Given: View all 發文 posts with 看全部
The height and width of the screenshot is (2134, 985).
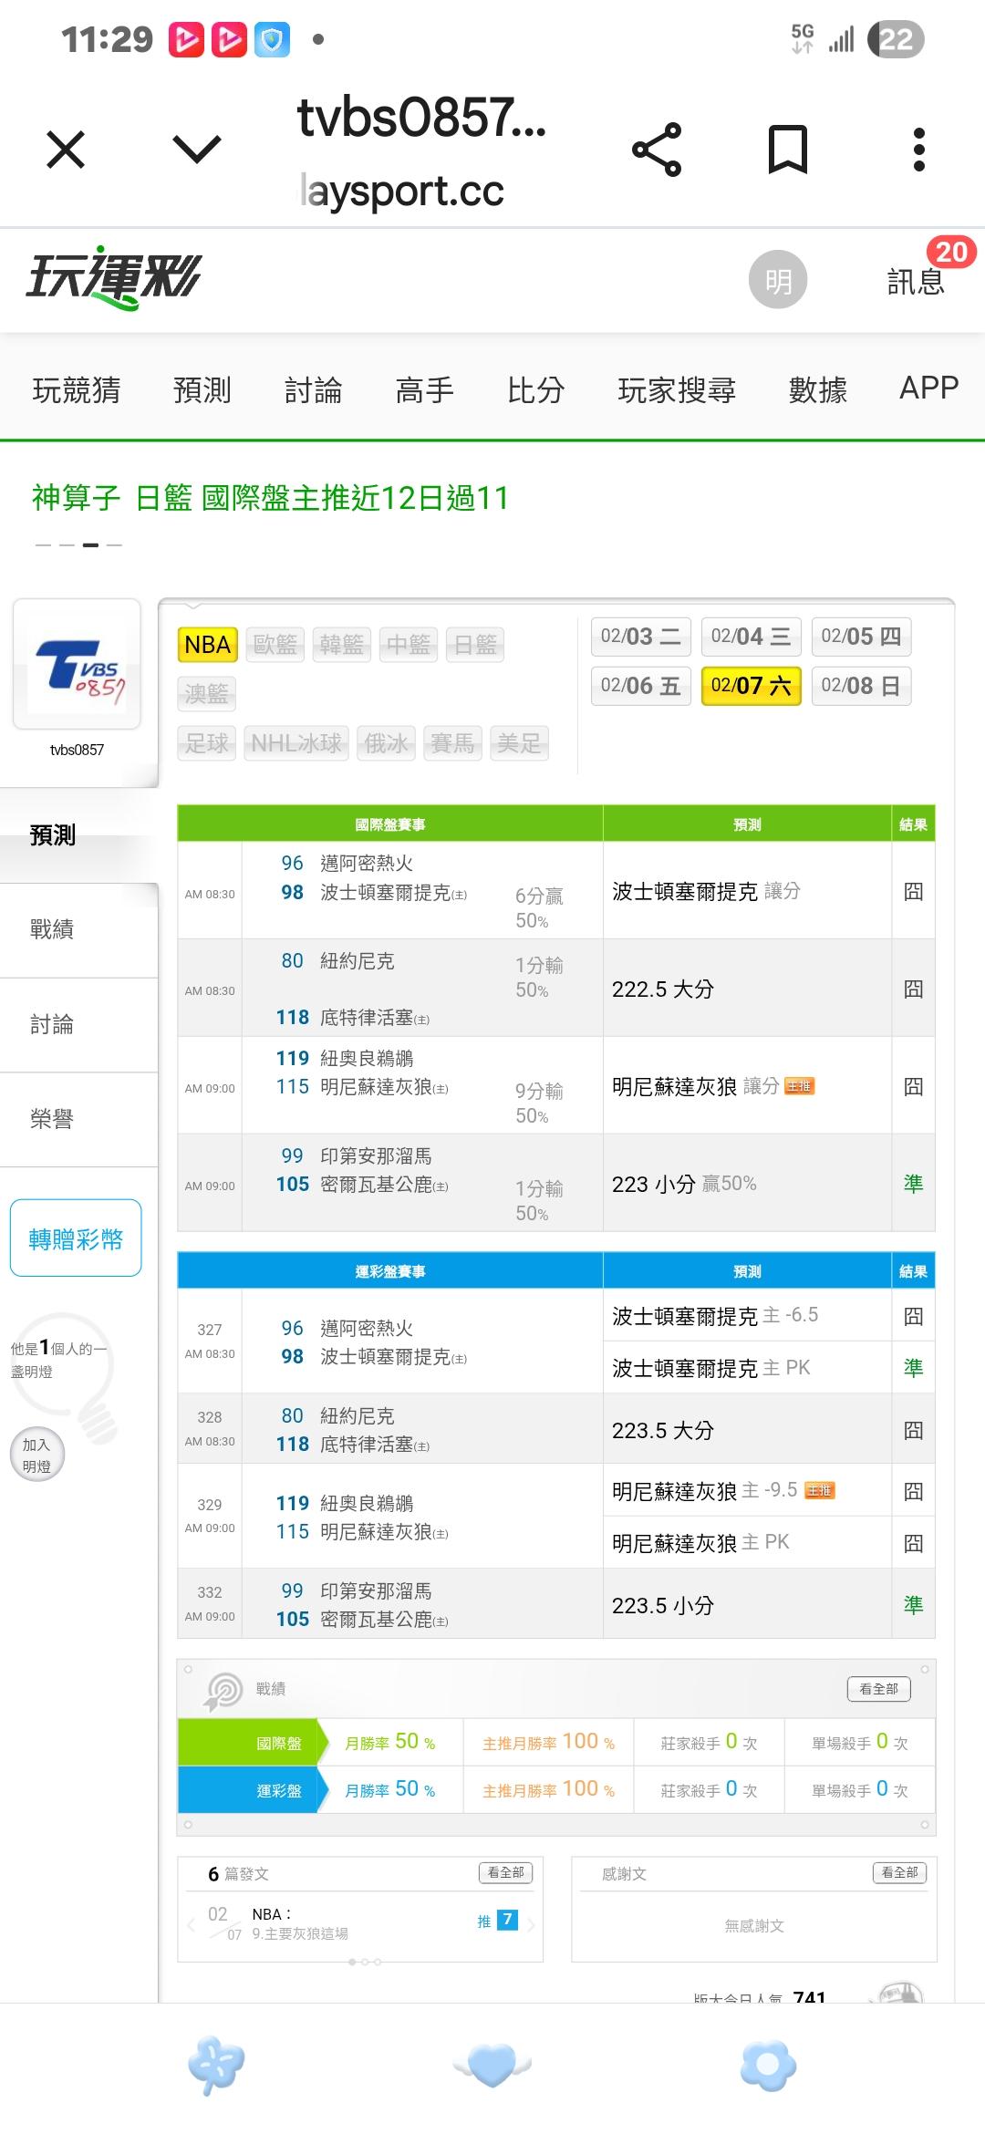Looking at the screenshot, I should tap(506, 1873).
